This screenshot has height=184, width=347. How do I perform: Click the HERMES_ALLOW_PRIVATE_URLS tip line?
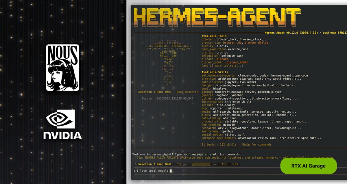pos(234,158)
